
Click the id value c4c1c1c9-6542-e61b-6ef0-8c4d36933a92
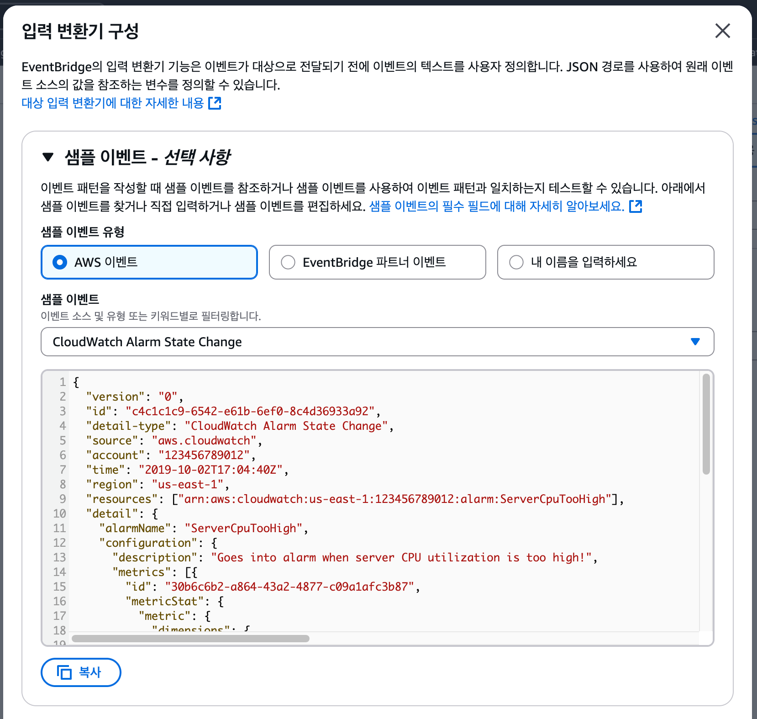coord(250,411)
